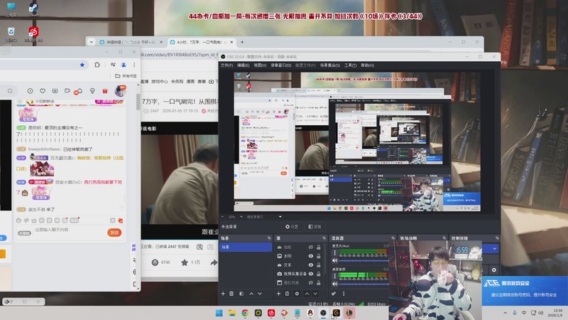568x320 pixels.
Task: Hide the 水印 source
Action: tap(310, 256)
